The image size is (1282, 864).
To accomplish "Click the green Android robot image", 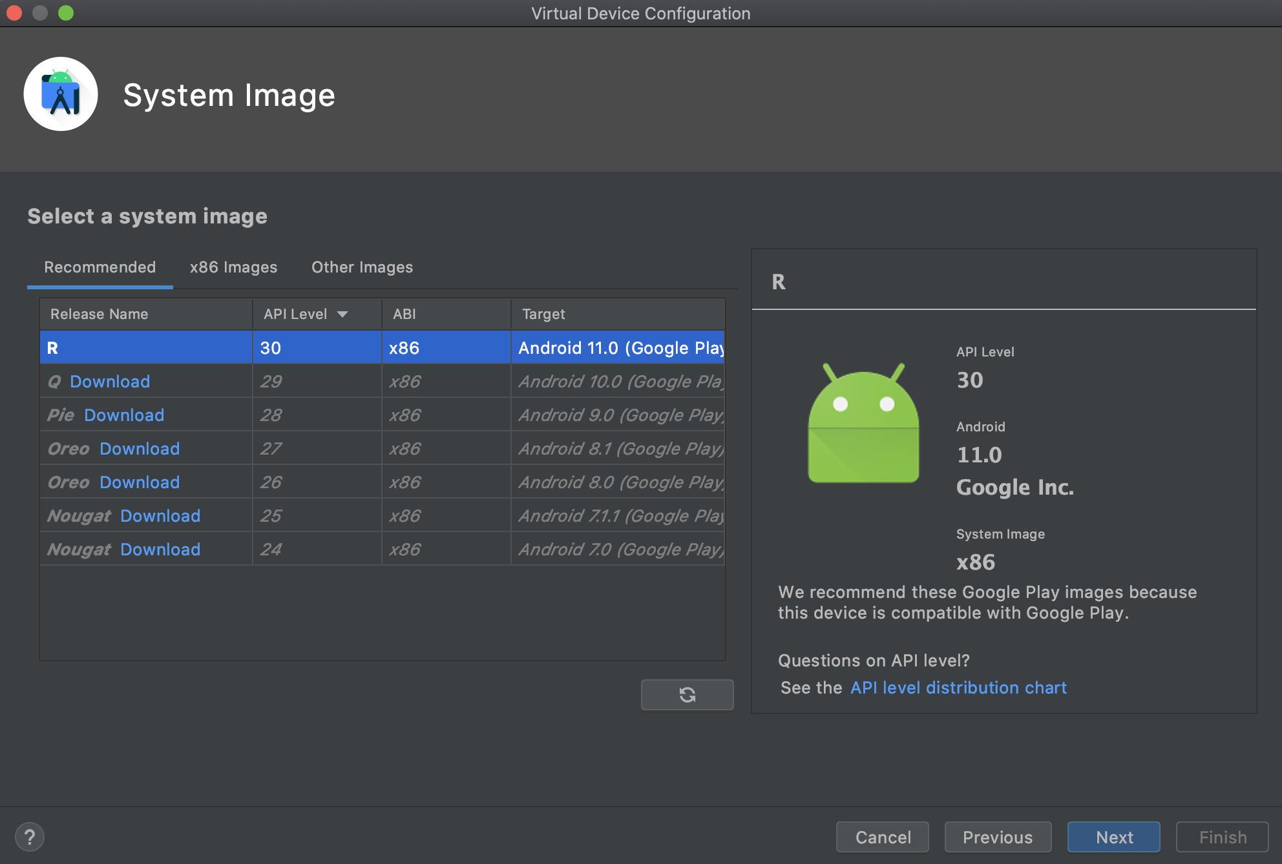I will [x=863, y=424].
